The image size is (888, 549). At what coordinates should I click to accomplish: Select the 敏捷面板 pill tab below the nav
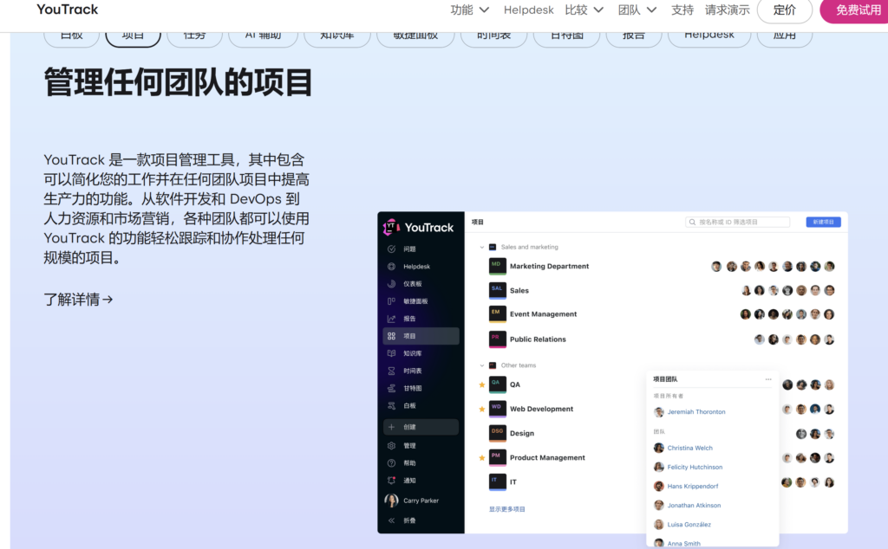(415, 36)
